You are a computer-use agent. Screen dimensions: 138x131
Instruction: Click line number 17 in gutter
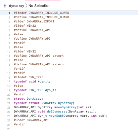click(x=9, y=82)
